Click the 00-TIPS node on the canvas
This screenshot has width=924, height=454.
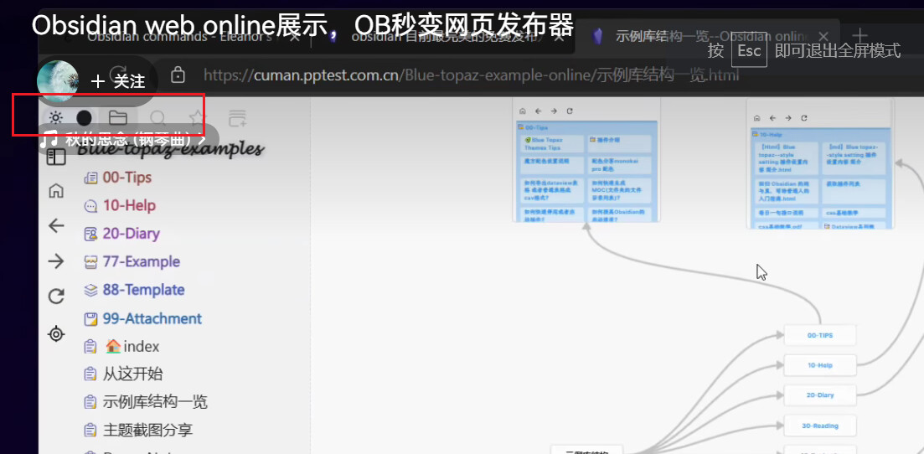tap(819, 336)
